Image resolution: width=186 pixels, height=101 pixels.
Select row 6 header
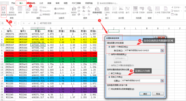click(x=2, y=45)
